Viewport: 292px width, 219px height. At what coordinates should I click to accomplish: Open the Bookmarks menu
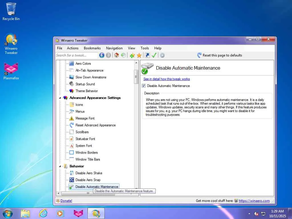point(92,48)
